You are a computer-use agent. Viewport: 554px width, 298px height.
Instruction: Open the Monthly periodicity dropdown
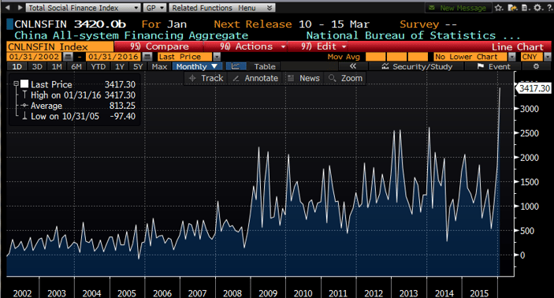197,66
